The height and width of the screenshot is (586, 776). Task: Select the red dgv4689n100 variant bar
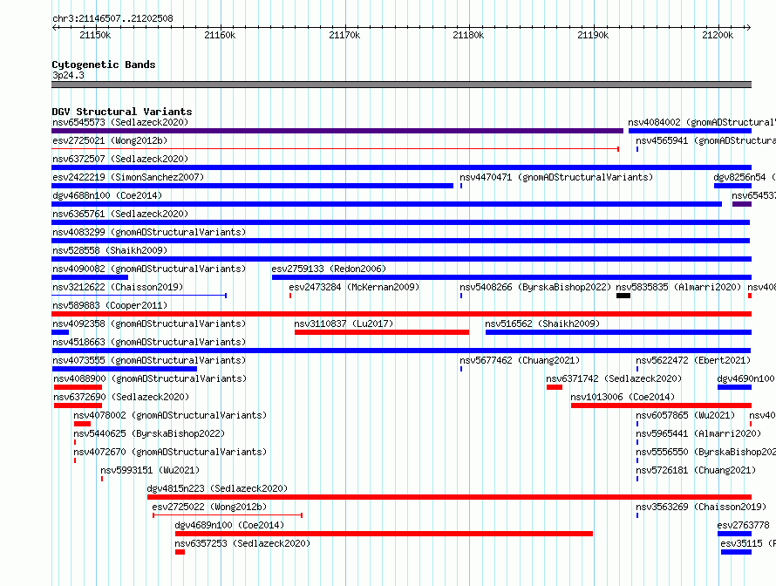[384, 534]
